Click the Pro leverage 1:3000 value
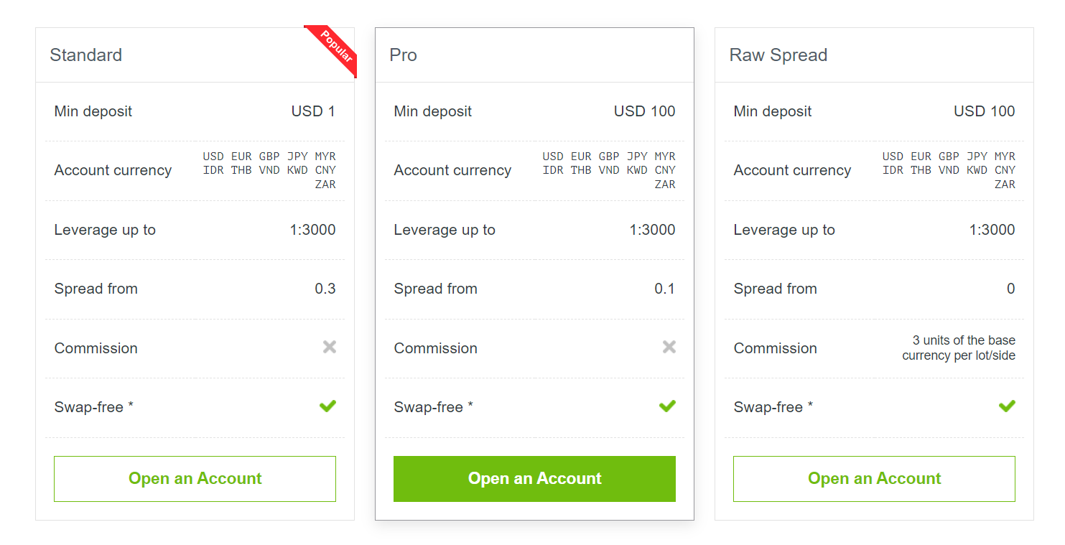Viewport: 1065px width, 545px height. (652, 230)
